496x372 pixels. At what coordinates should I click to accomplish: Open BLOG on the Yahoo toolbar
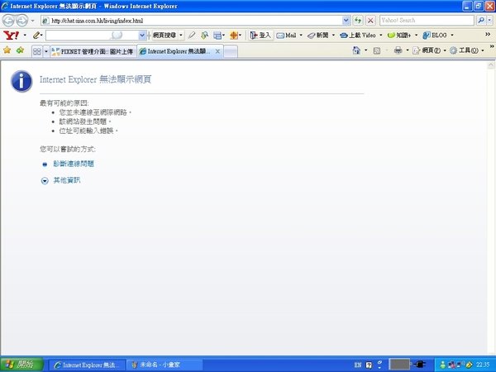click(x=435, y=36)
